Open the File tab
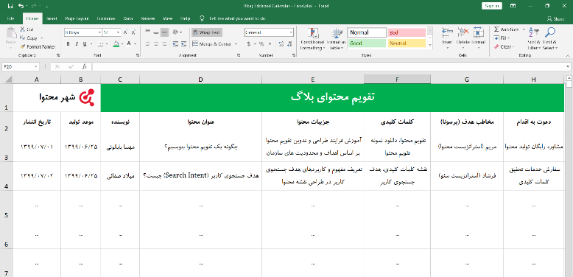The image size is (573, 277). click(10, 18)
